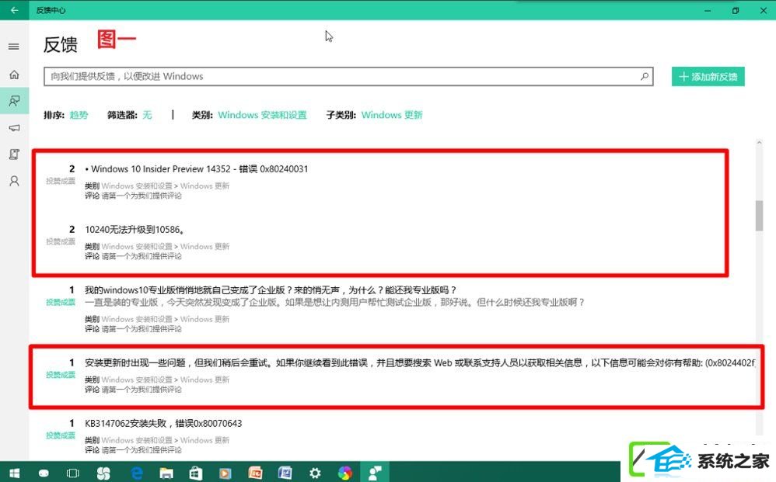Upvote the Insider Preview 14352 feedback
This screenshot has width=776, height=482.
(x=61, y=181)
